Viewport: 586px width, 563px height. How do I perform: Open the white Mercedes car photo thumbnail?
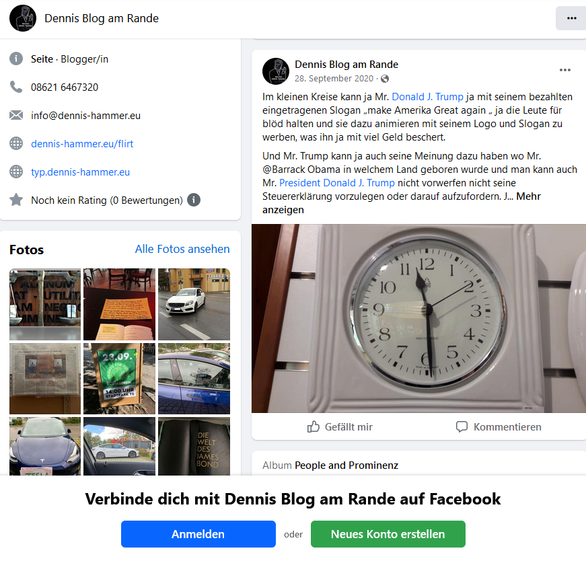[x=194, y=304]
